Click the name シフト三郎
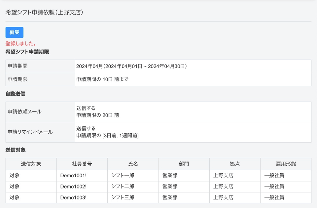Image resolution: width=317 pixels, height=208 pixels. coord(123,198)
